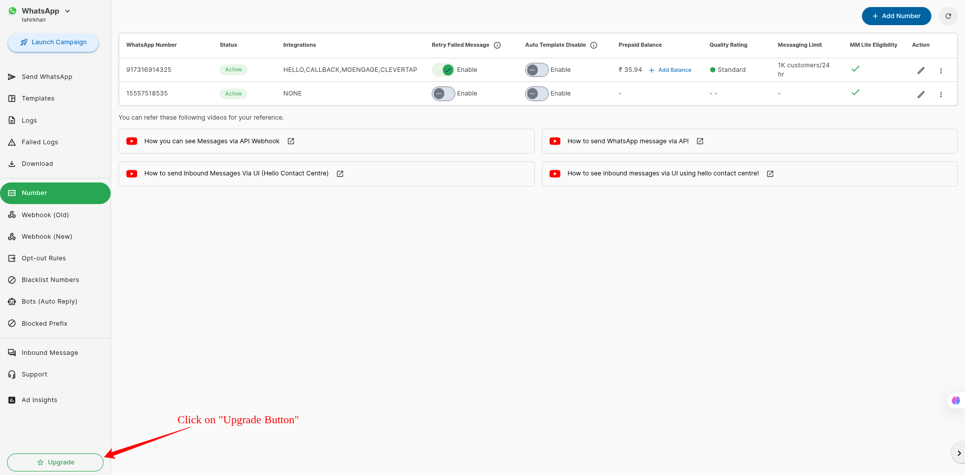This screenshot has height=475, width=965.
Task: Go to Opt-out Rules
Action: [x=55, y=258]
